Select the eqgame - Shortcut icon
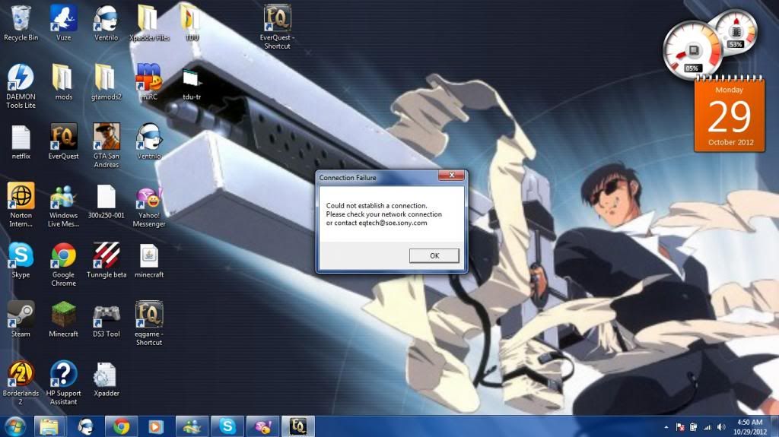This screenshot has height=437, width=779. pos(149,323)
